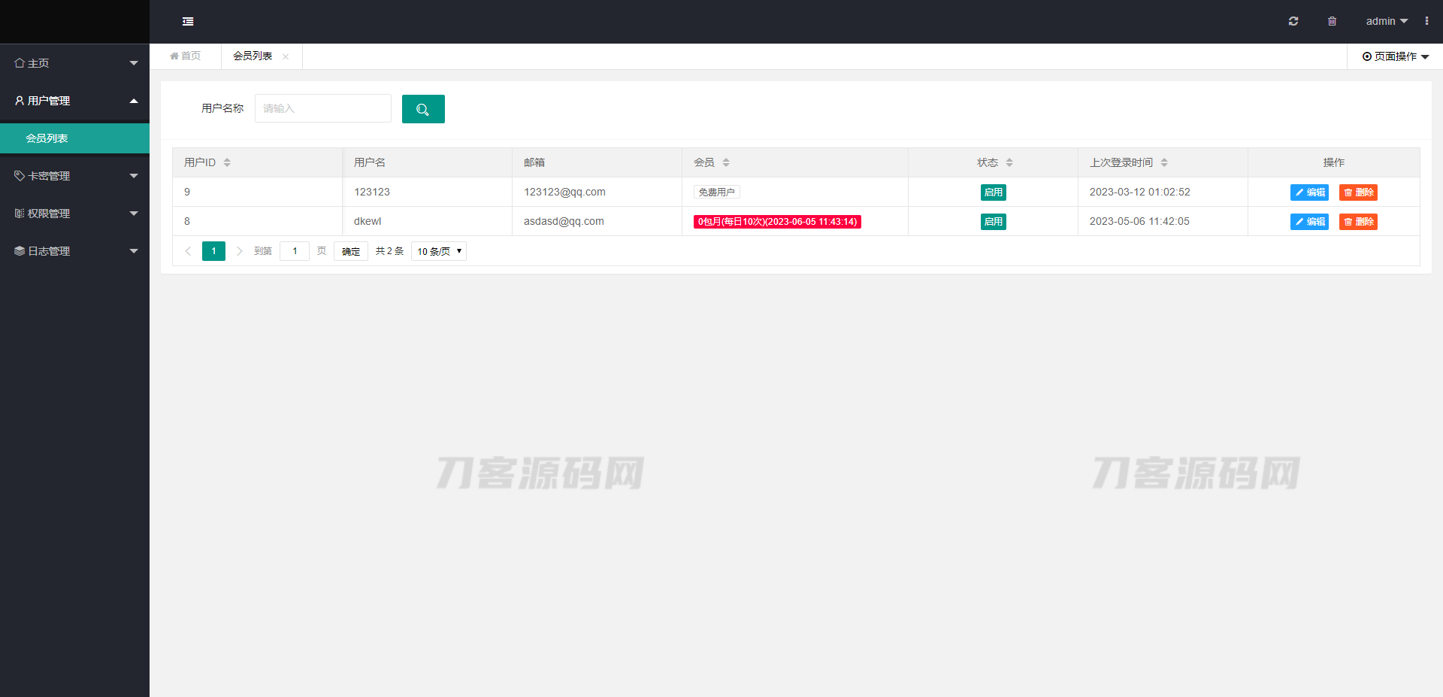Screen dimensions: 1443x697
Task: Select 会员列表 in the sidebar
Action: [x=47, y=138]
